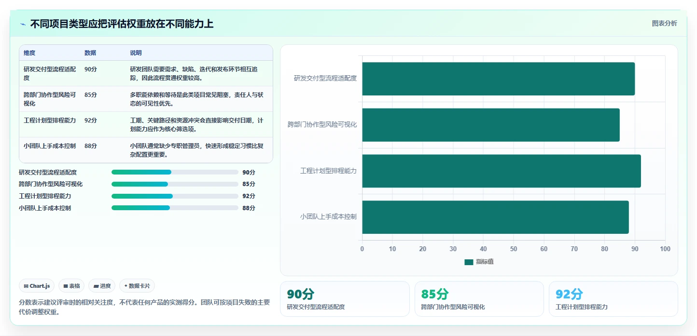Click the lightning icon beside the title
This screenshot has height=336, width=697.
click(23, 24)
